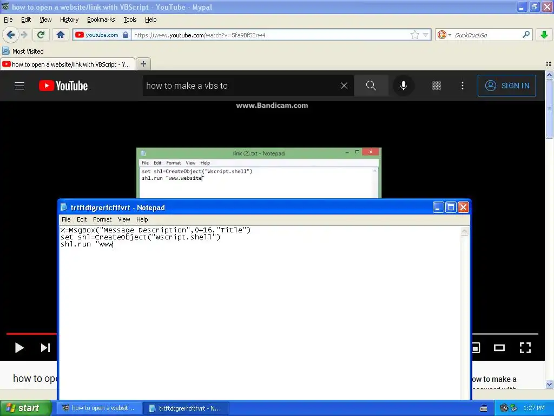Open the Most Visited bookmarks folder
This screenshot has height=416, width=554.
click(x=23, y=51)
